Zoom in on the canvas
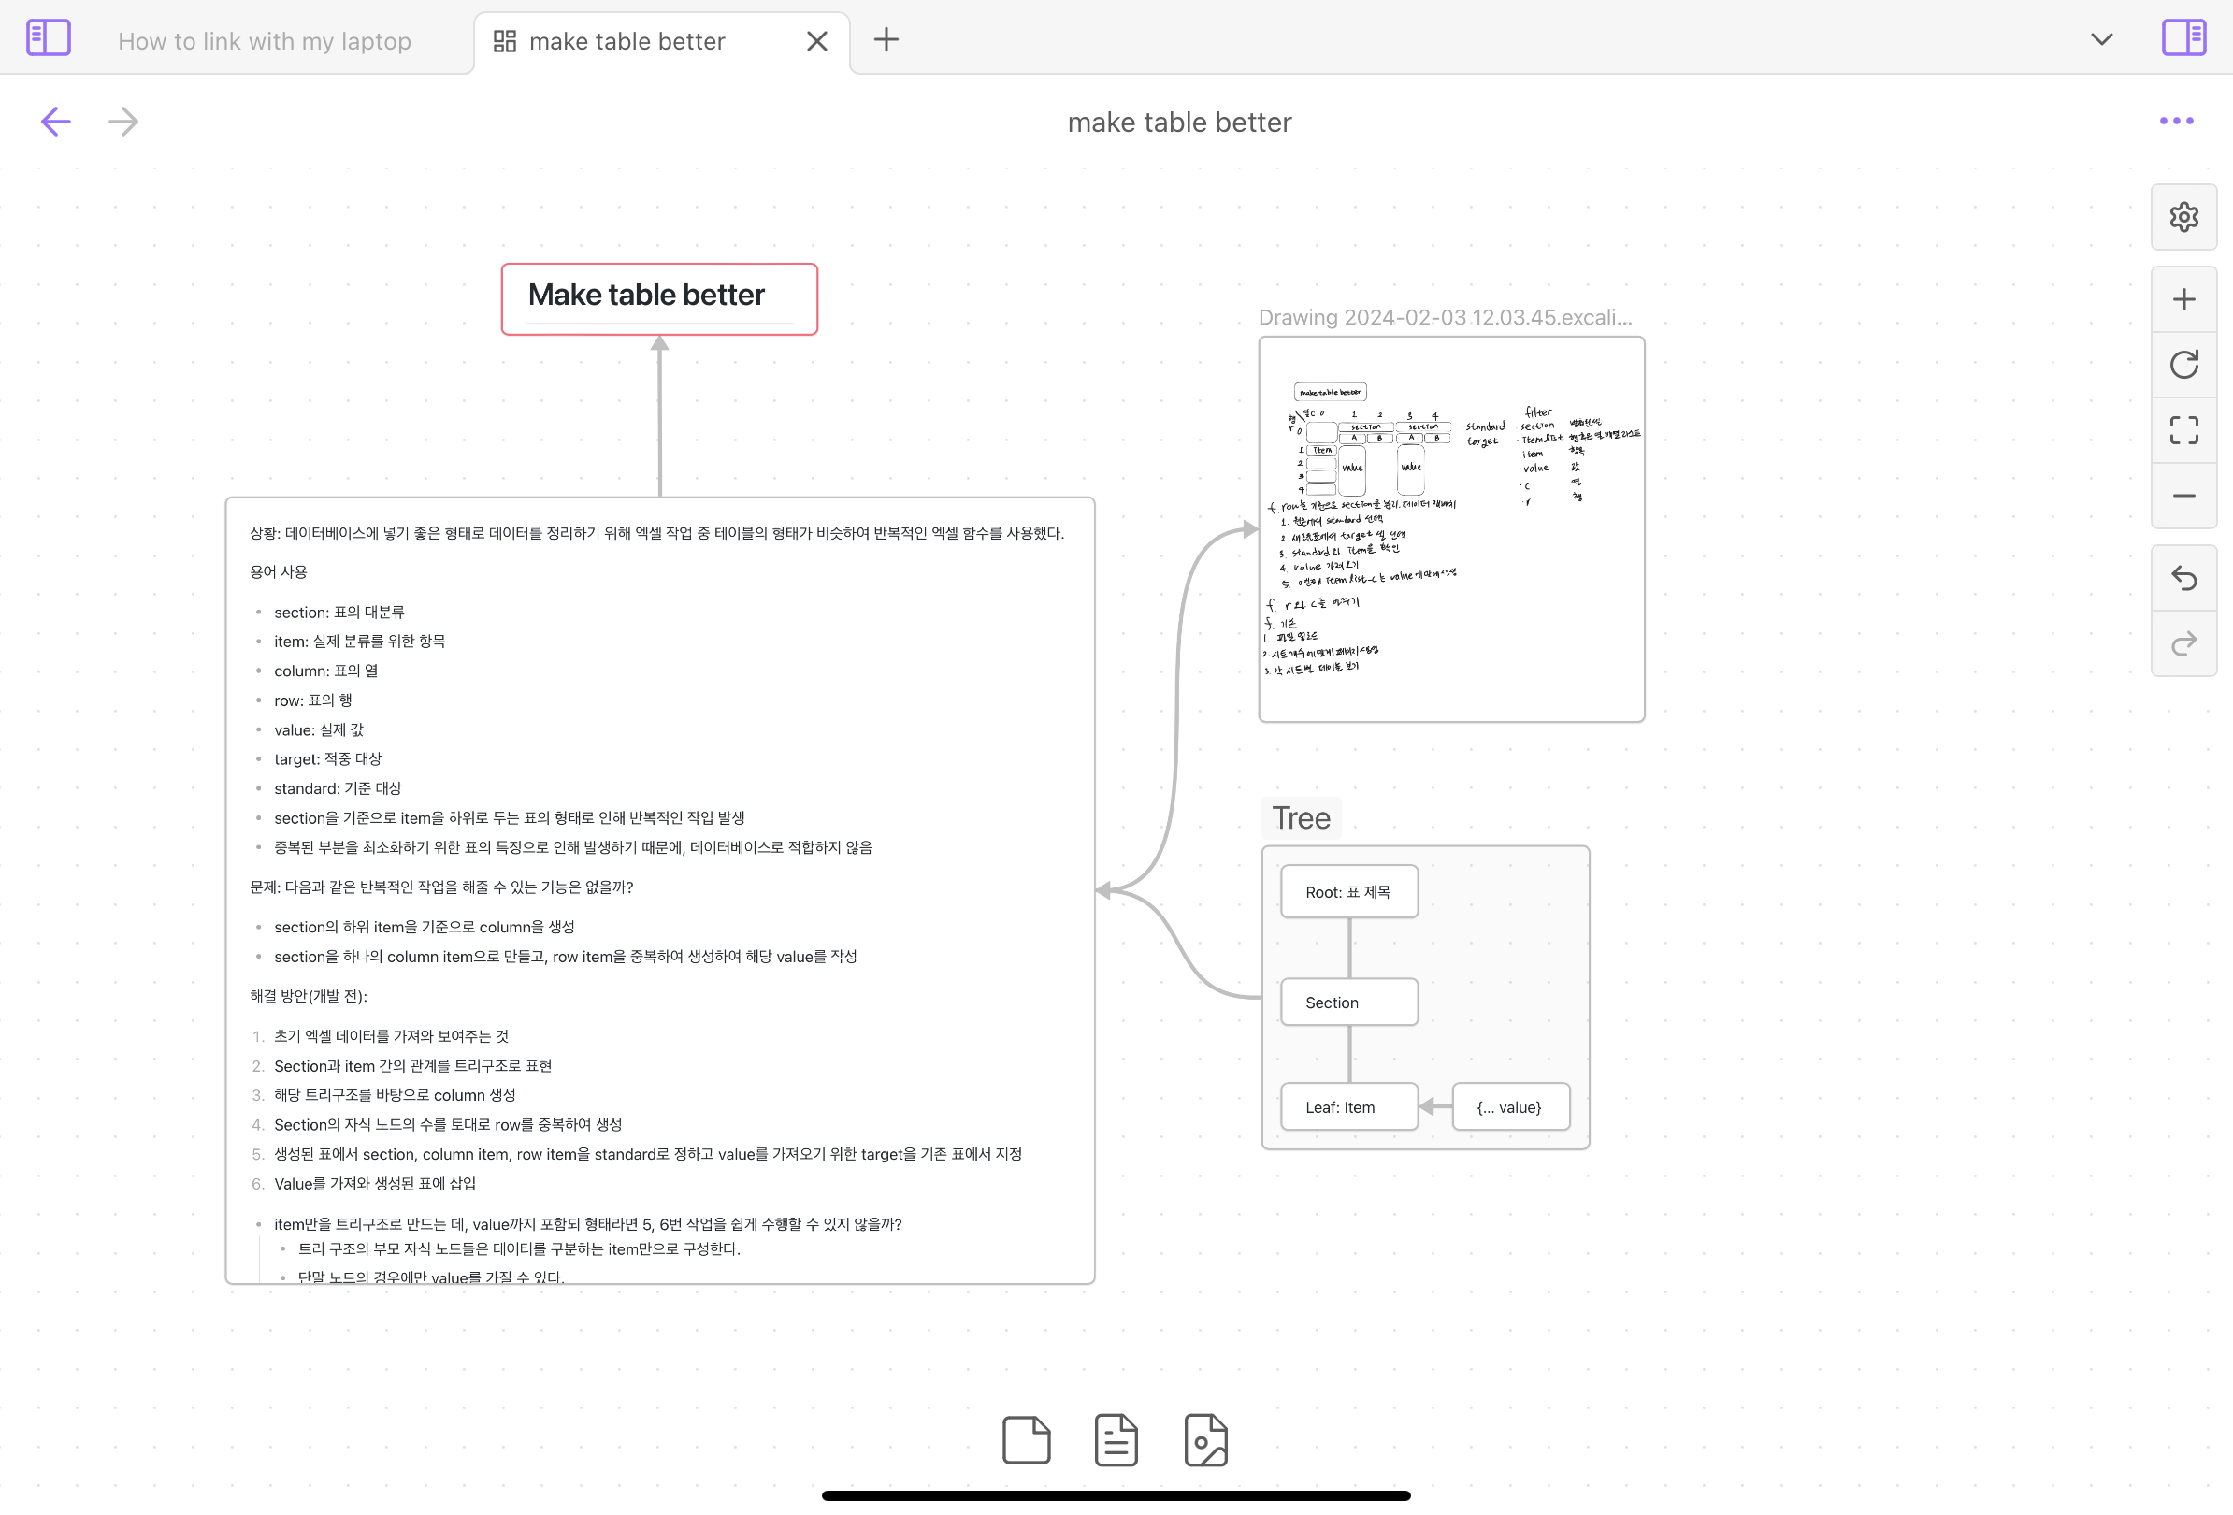The height and width of the screenshot is (1515, 2233). coord(2183,300)
